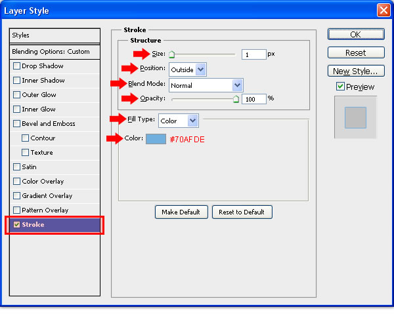The image size is (394, 316).
Task: Check the Bevel and Emboss box
Action: [16, 124]
